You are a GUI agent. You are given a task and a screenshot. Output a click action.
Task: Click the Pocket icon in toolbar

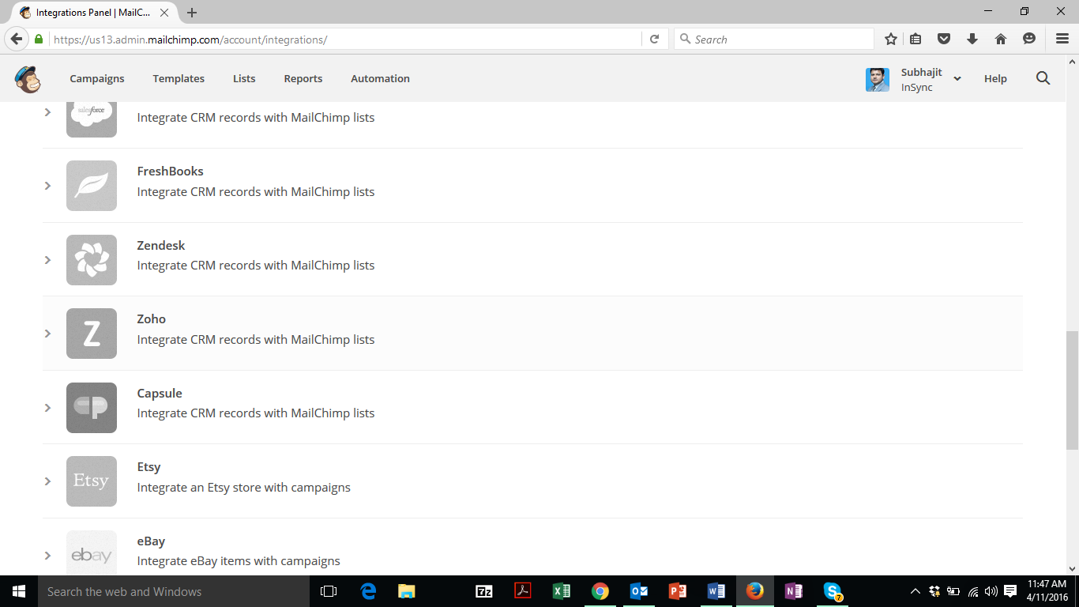pyautogui.click(x=944, y=39)
